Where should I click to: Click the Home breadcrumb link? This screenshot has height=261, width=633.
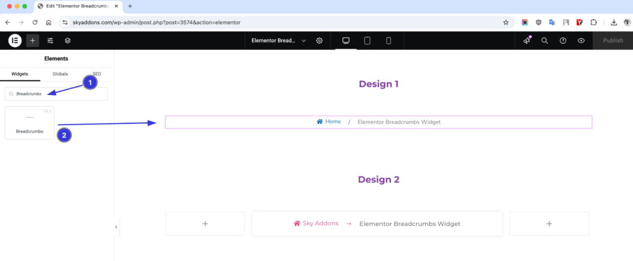(329, 122)
